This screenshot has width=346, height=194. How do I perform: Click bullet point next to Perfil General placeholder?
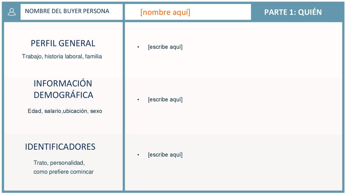click(x=138, y=47)
